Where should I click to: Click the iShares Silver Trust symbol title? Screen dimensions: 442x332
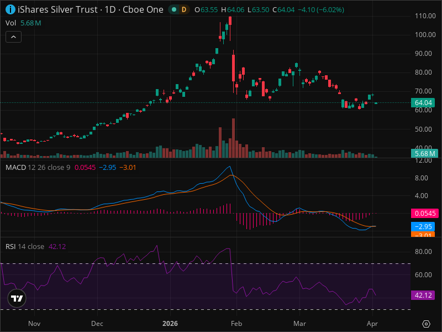(x=57, y=9)
